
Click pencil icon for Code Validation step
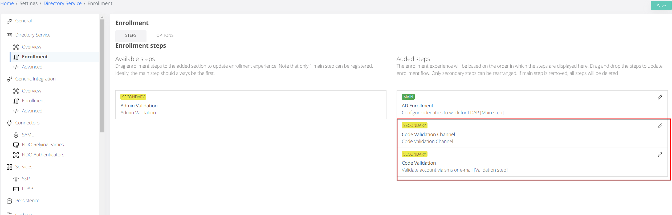pos(659,155)
